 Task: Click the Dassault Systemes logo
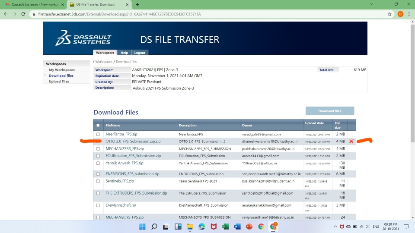point(83,38)
